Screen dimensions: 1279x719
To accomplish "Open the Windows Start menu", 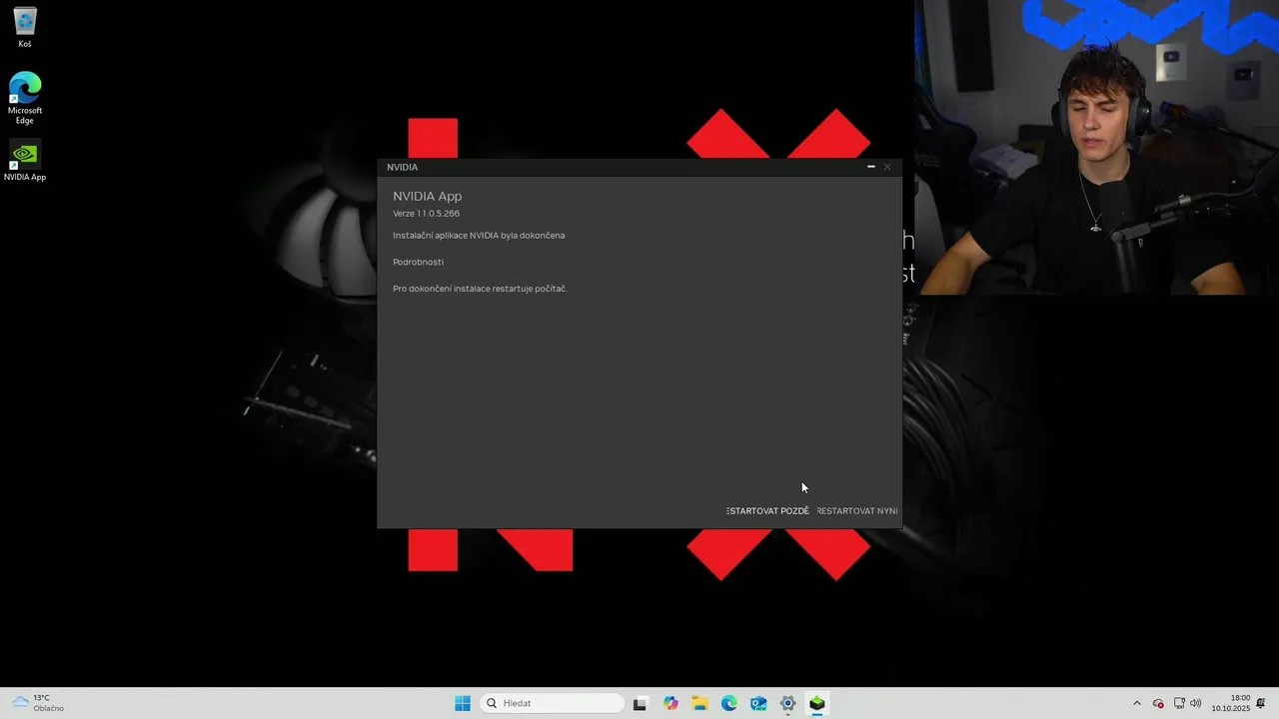I will pyautogui.click(x=463, y=703).
